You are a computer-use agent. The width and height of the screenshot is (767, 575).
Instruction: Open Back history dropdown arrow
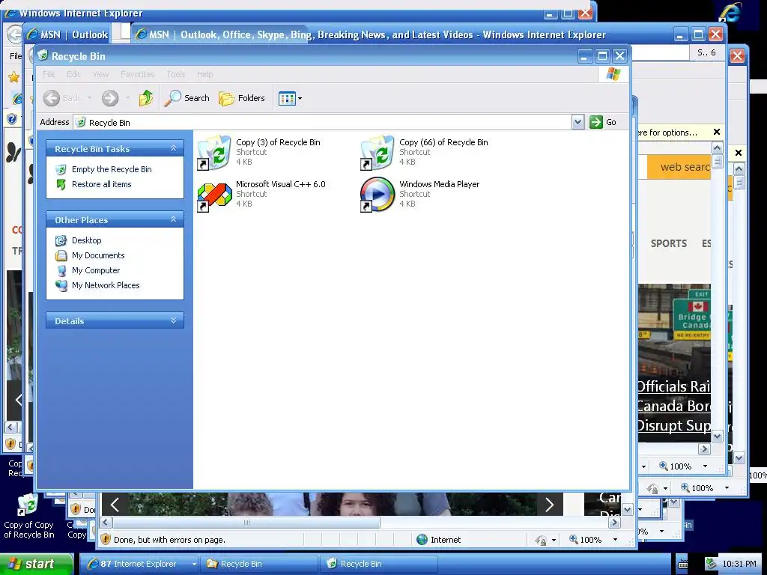point(89,98)
